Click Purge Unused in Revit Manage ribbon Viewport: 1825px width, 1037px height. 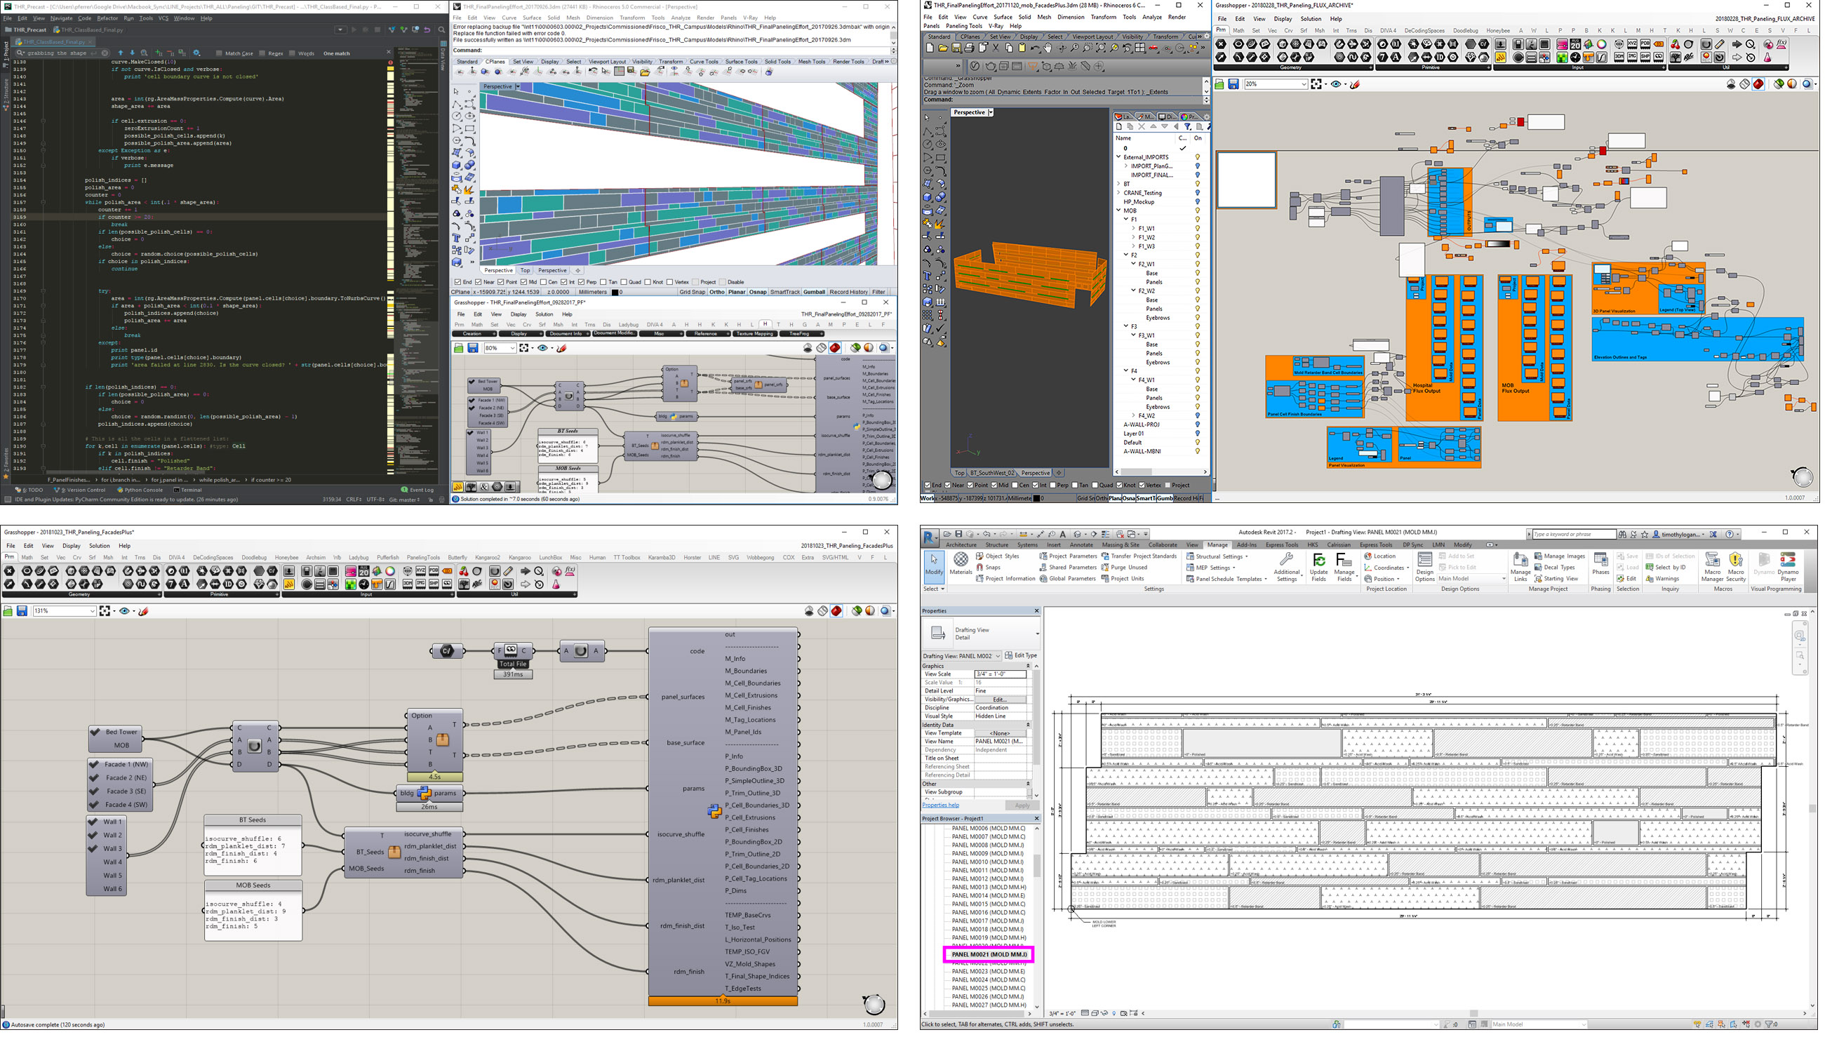click(x=1124, y=568)
